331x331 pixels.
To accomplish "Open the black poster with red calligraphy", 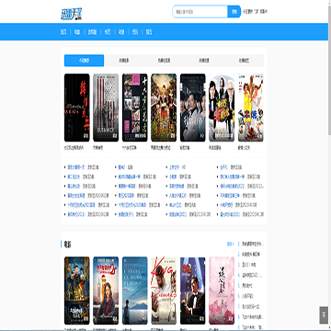I will click(77, 108).
